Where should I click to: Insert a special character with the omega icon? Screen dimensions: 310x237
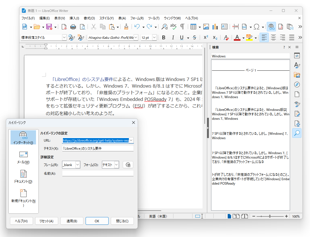[257, 27]
